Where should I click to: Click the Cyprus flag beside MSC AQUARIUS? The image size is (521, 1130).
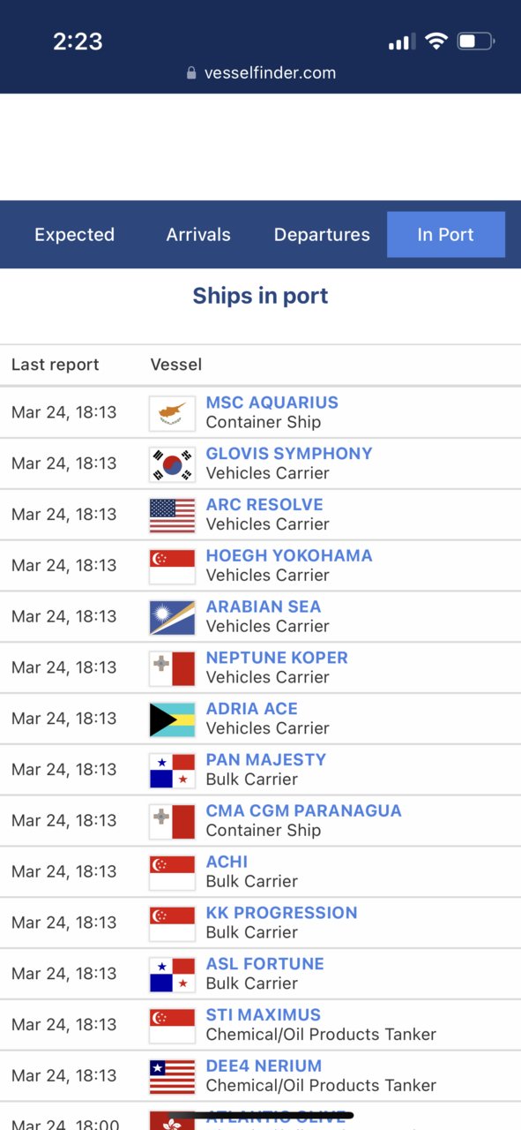coord(172,413)
